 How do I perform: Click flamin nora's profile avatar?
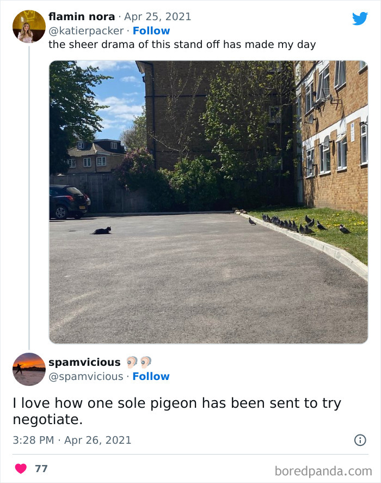[x=28, y=26]
